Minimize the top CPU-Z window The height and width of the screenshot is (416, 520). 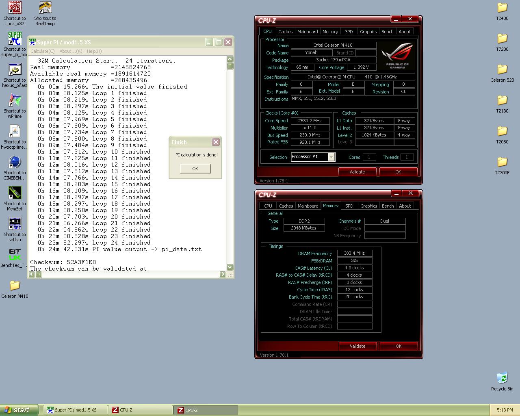396,19
